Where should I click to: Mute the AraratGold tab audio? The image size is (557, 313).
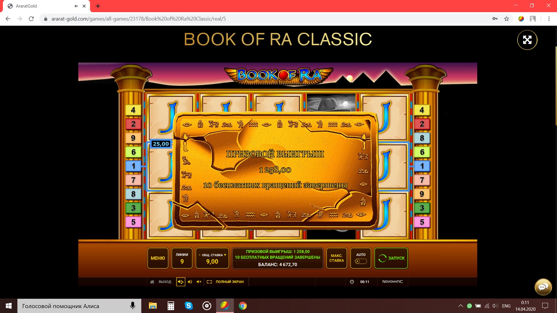(x=76, y=6)
